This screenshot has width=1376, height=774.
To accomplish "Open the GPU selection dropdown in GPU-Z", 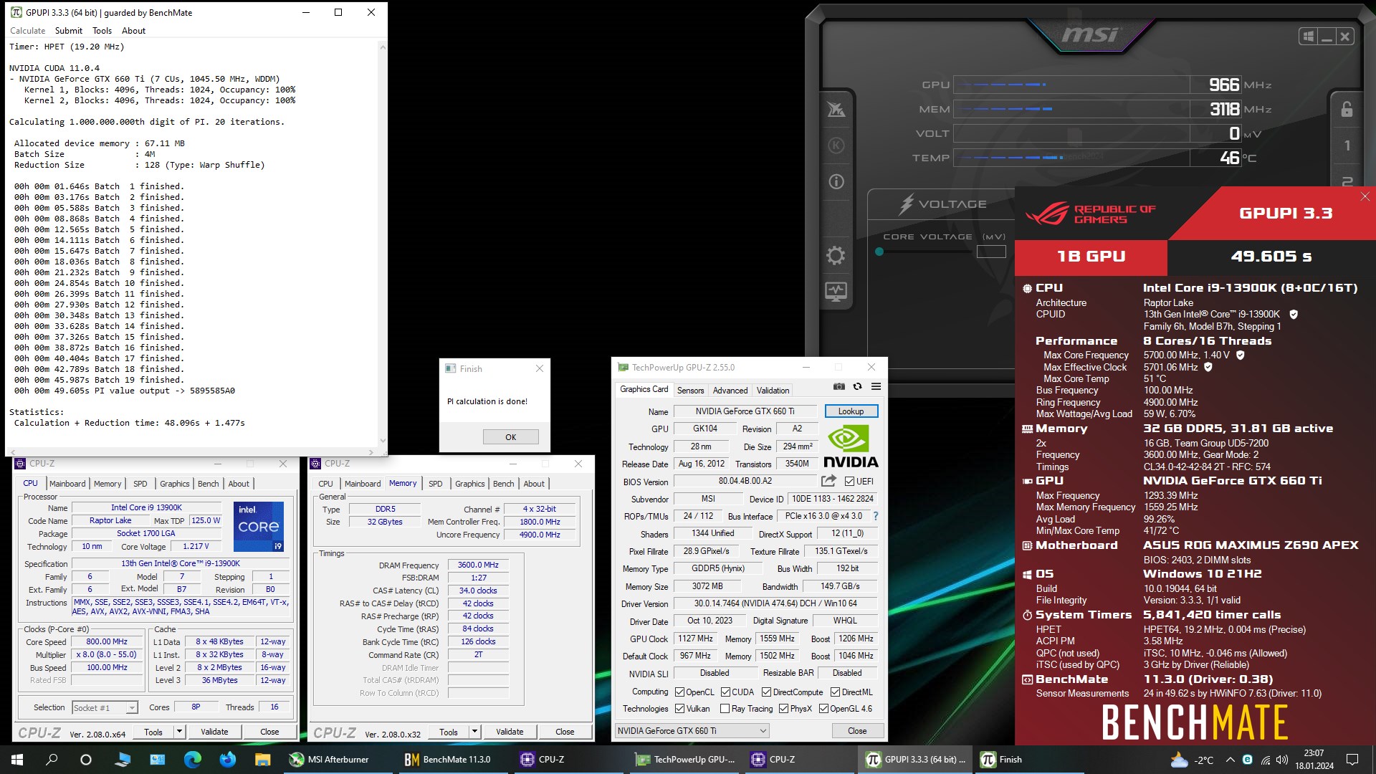I will coord(692,730).
